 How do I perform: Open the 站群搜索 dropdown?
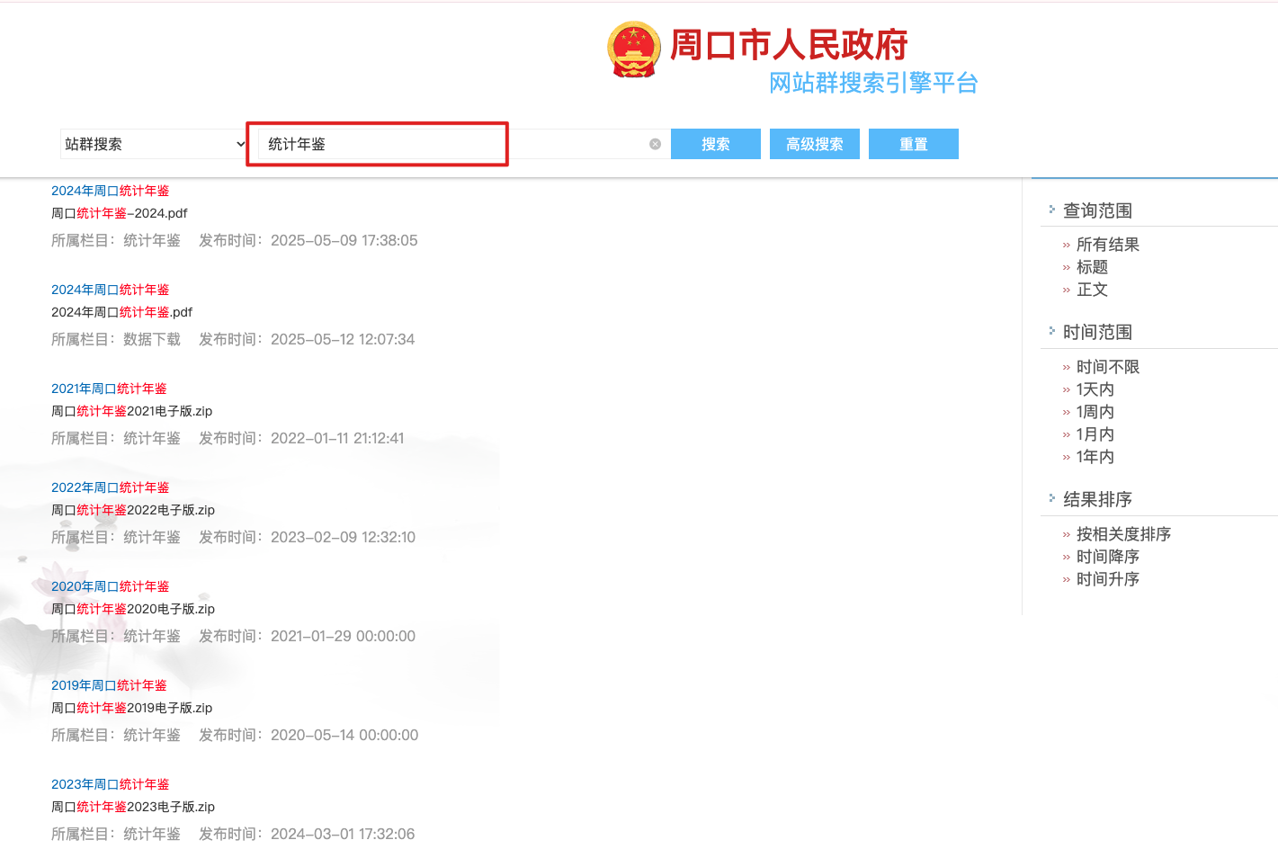coord(154,144)
